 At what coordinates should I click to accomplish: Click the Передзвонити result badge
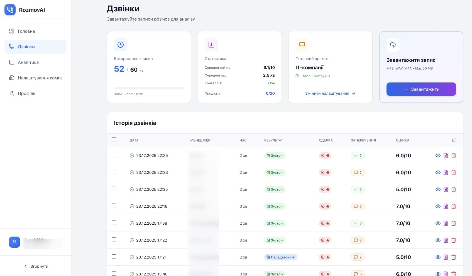pyautogui.click(x=281, y=257)
